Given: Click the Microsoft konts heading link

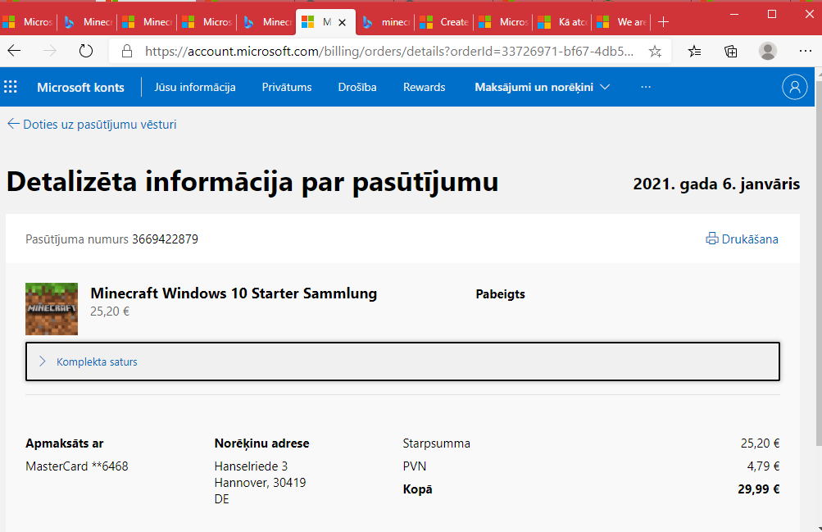Looking at the screenshot, I should point(80,87).
